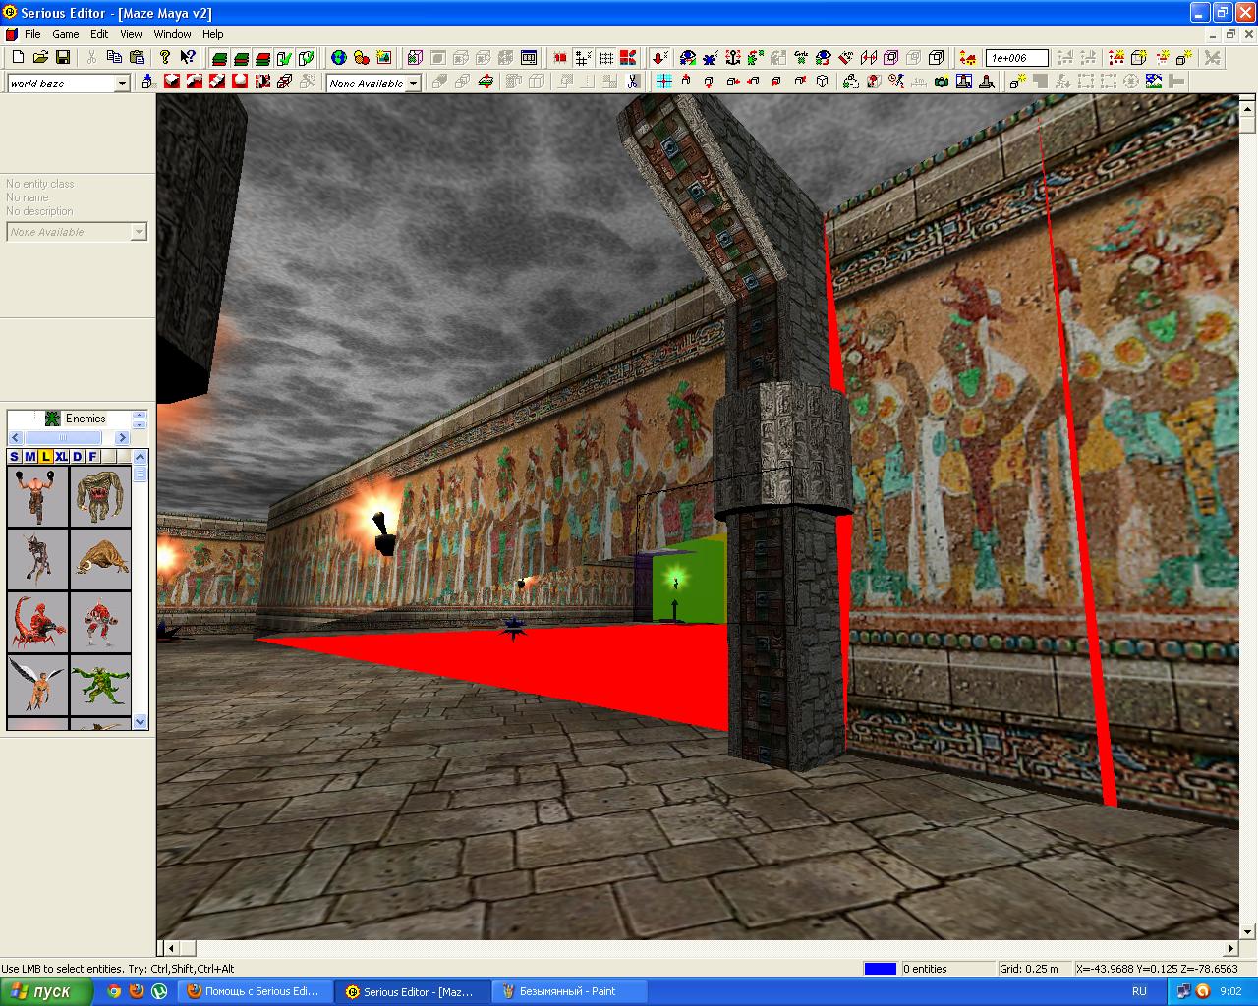Switch to the 'Безымянный - Paint' taskbar window

coord(568,992)
